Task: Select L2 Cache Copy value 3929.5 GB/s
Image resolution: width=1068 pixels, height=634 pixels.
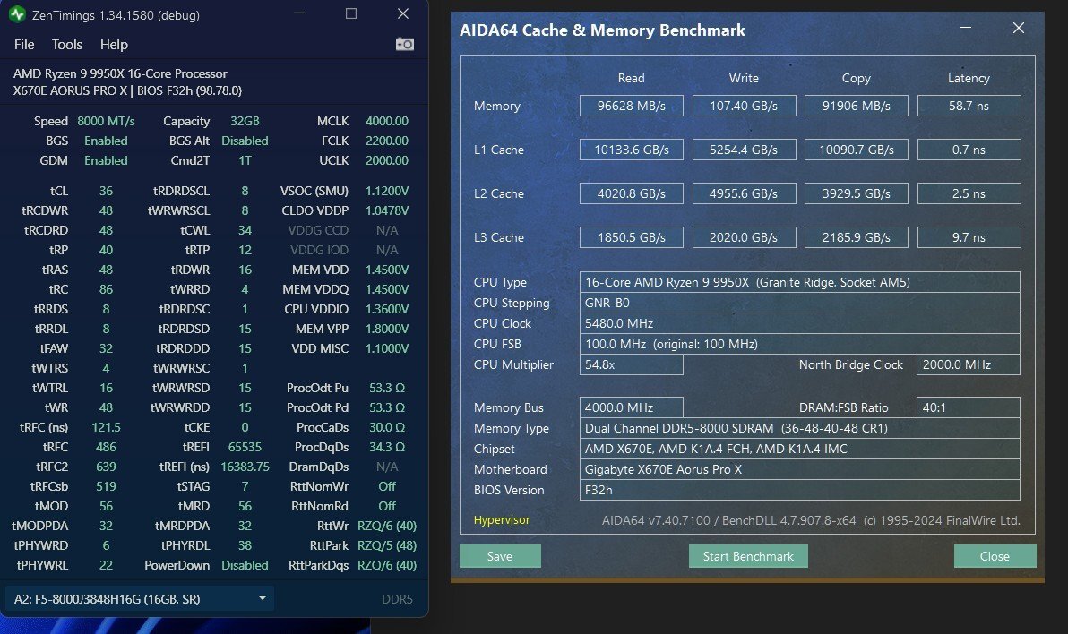Action: click(x=857, y=193)
